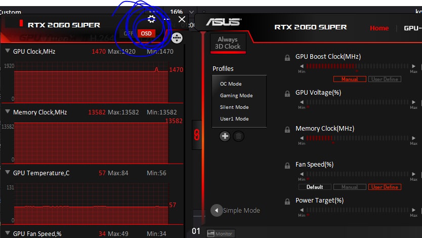Close the monitor window
This screenshot has width=422, height=238.
[x=182, y=19]
